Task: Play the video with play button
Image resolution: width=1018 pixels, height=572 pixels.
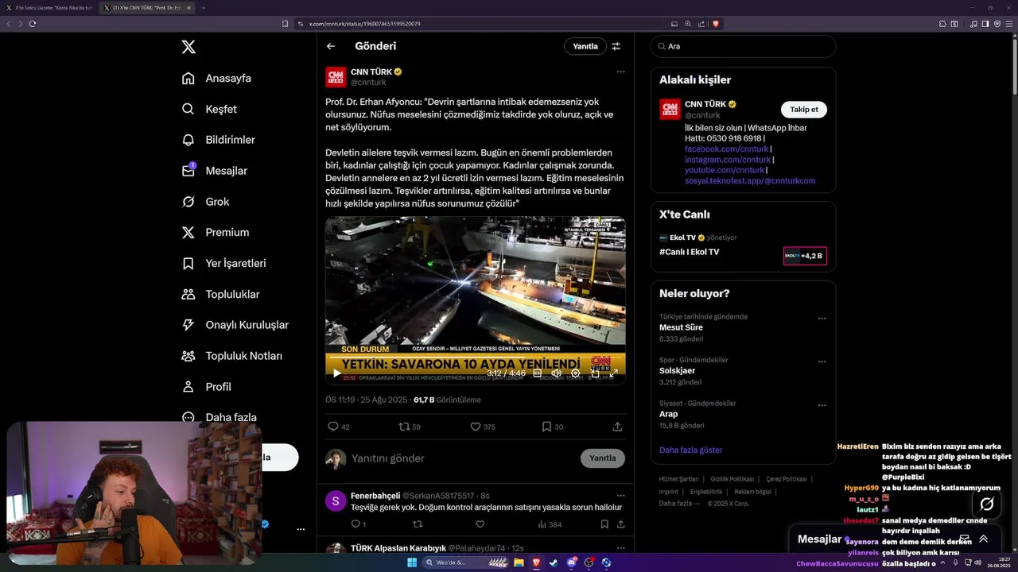Action: (x=336, y=373)
